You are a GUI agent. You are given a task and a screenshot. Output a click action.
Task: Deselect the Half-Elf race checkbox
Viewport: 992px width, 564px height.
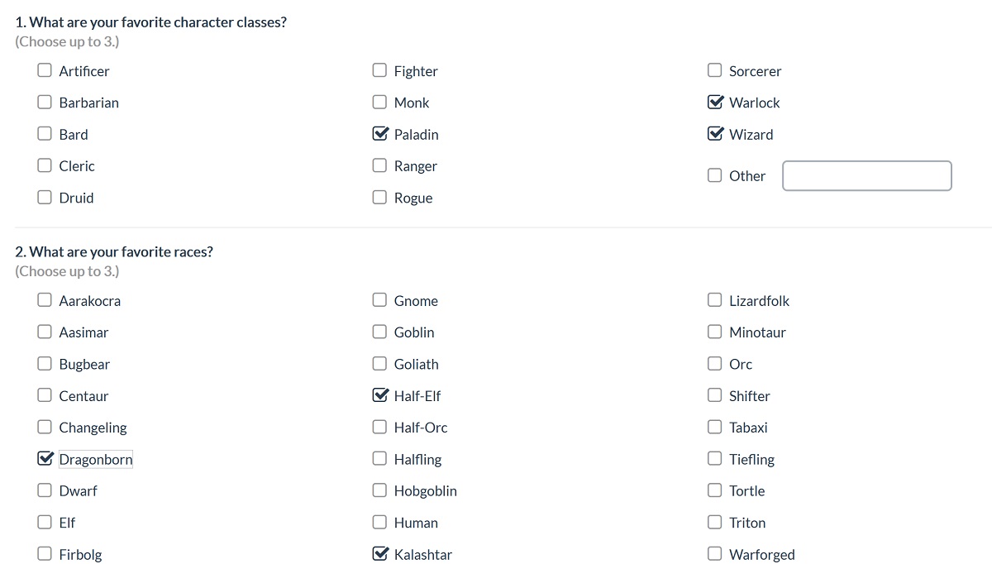(379, 395)
